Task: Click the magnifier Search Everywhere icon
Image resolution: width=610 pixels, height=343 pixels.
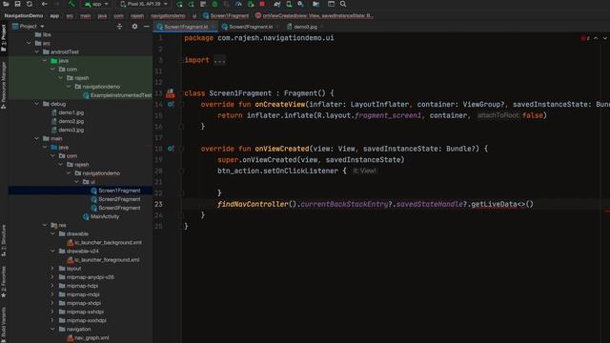Action: [343, 4]
